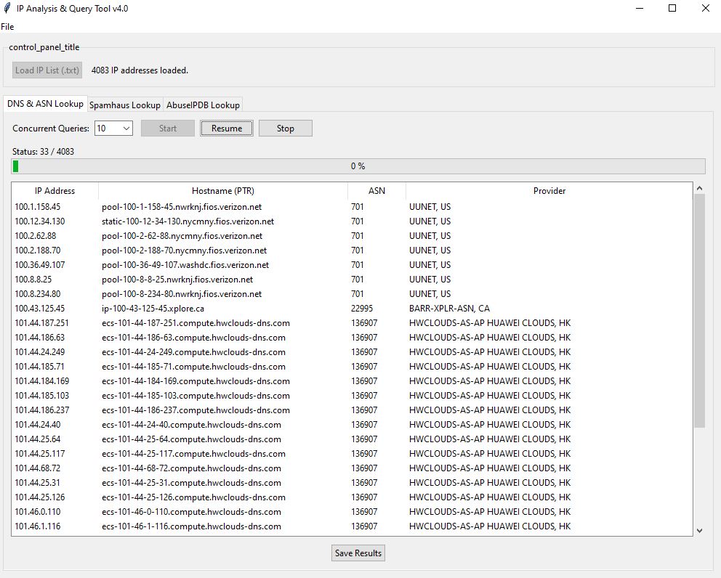
Task: Maximize the IP Analysis & Query Tool window
Action: 672,8
